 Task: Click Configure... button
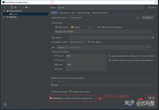pyautogui.click(x=148, y=18)
